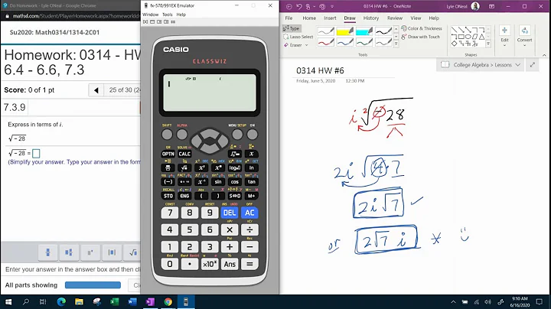Screen dimensions: 551x309
Task: Activate the Lasso Select tool
Action: pos(298,37)
